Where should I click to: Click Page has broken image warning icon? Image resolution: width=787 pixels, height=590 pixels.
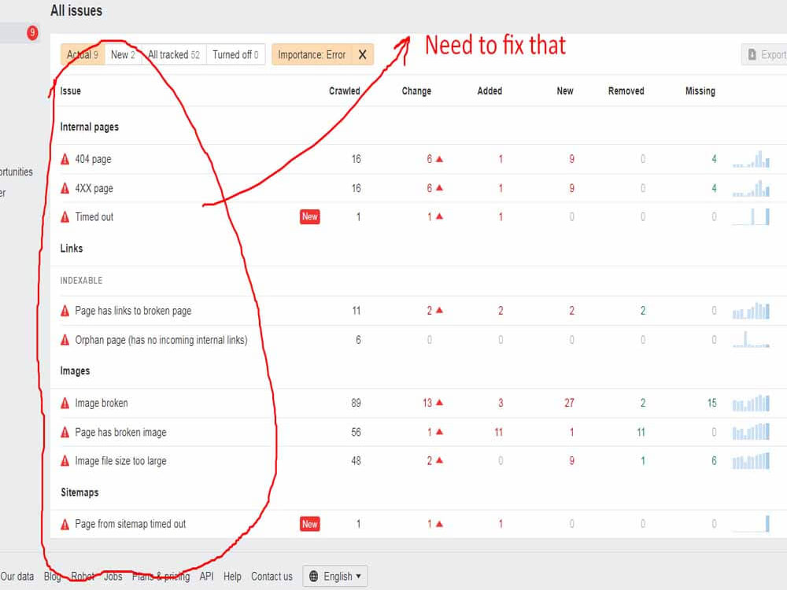click(x=65, y=433)
